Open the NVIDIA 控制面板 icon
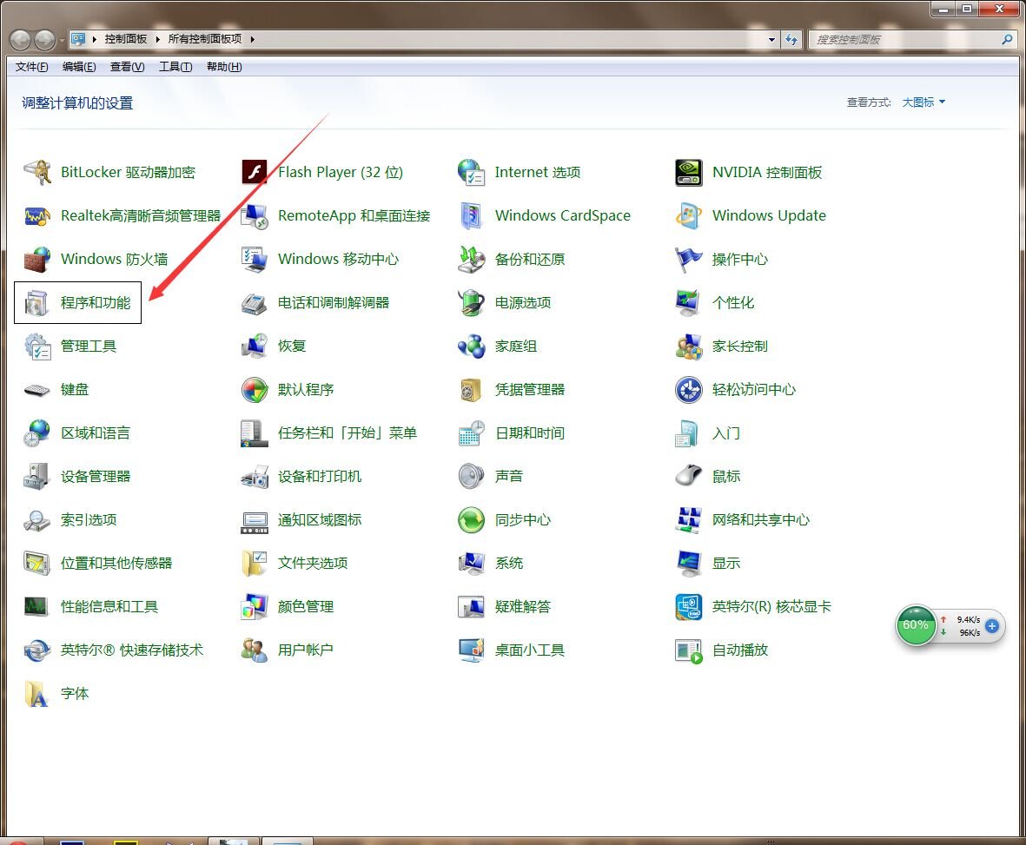Screen dimensions: 1026x845 (x=688, y=173)
